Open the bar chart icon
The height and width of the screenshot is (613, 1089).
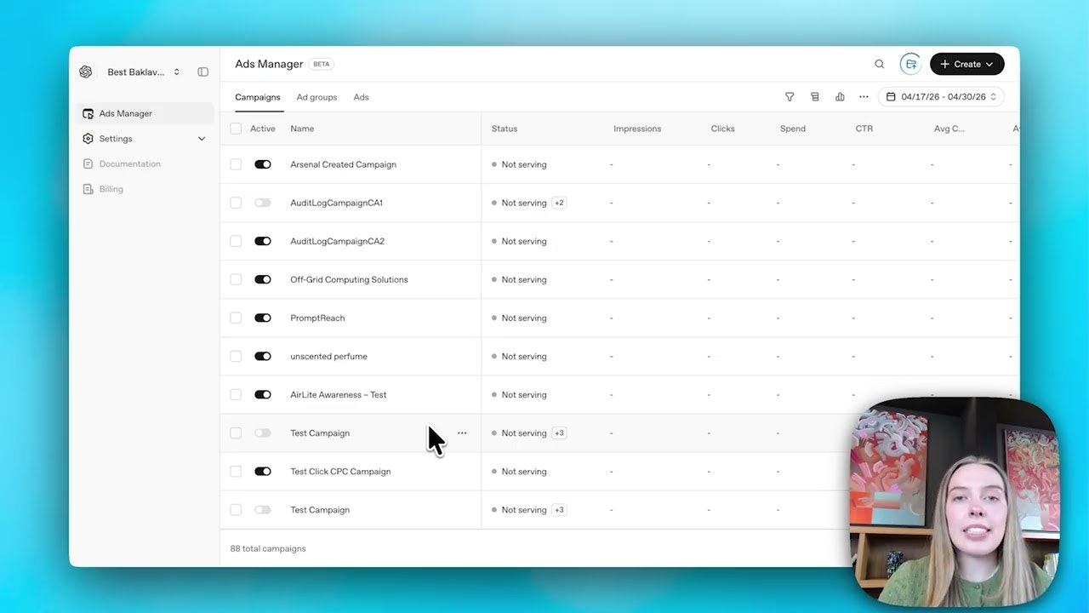840,97
